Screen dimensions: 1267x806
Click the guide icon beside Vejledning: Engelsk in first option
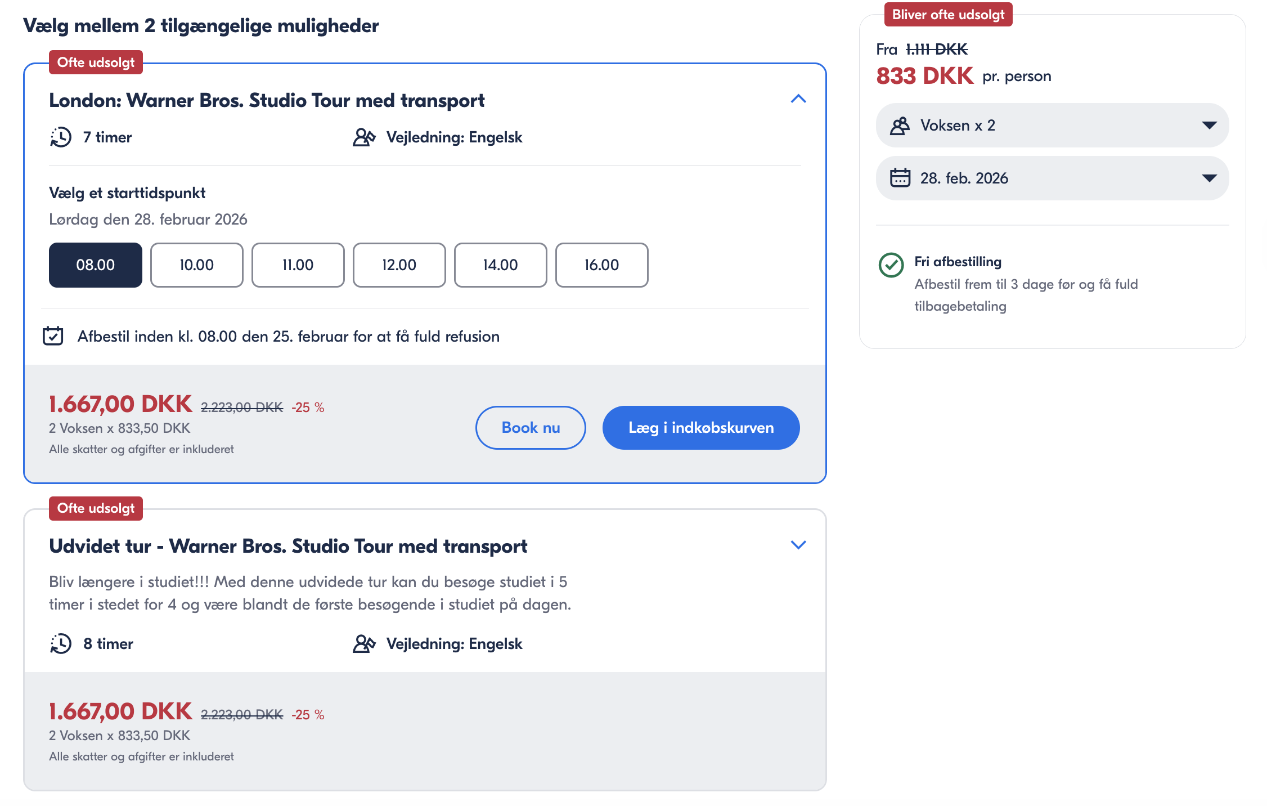[364, 137]
